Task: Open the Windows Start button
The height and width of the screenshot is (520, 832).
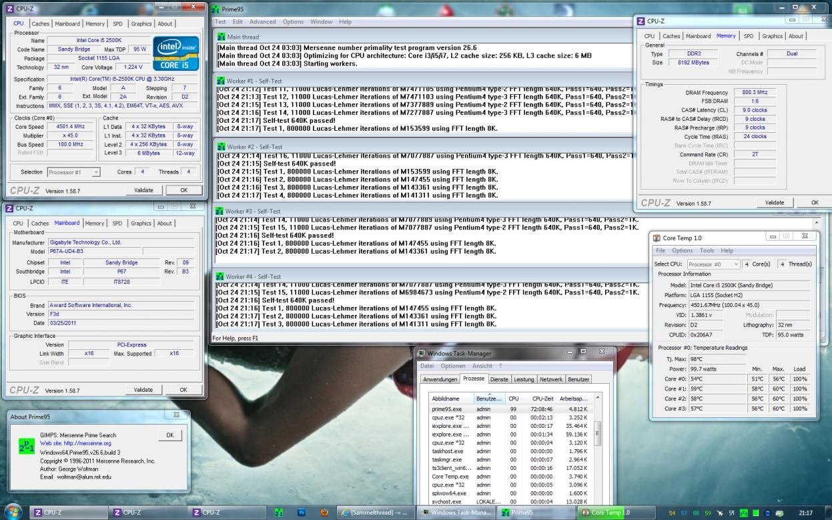Action: tap(14, 512)
